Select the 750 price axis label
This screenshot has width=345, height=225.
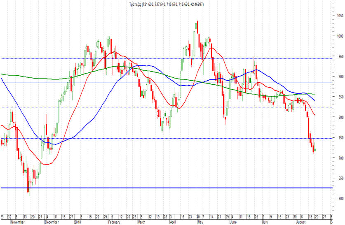pyautogui.click(x=340, y=138)
